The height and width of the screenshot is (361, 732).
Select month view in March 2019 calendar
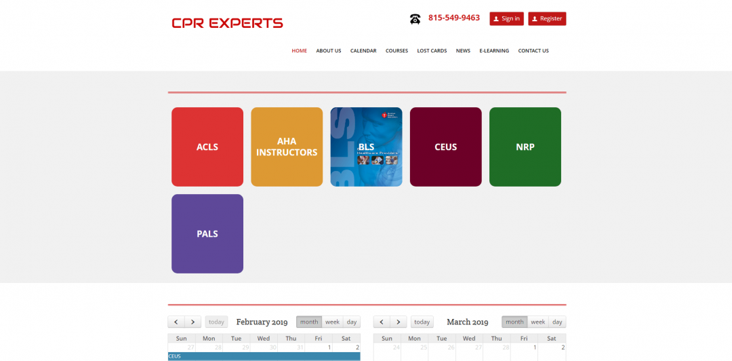point(514,322)
